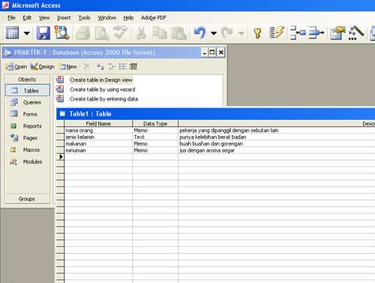Open the View button dropdown arrow
375x283 pixels.
[x=26, y=33]
